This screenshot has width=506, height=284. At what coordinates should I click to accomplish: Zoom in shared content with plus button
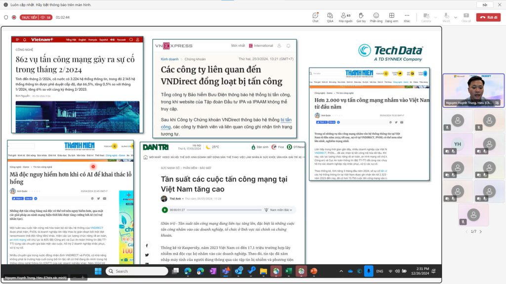tap(83, 278)
